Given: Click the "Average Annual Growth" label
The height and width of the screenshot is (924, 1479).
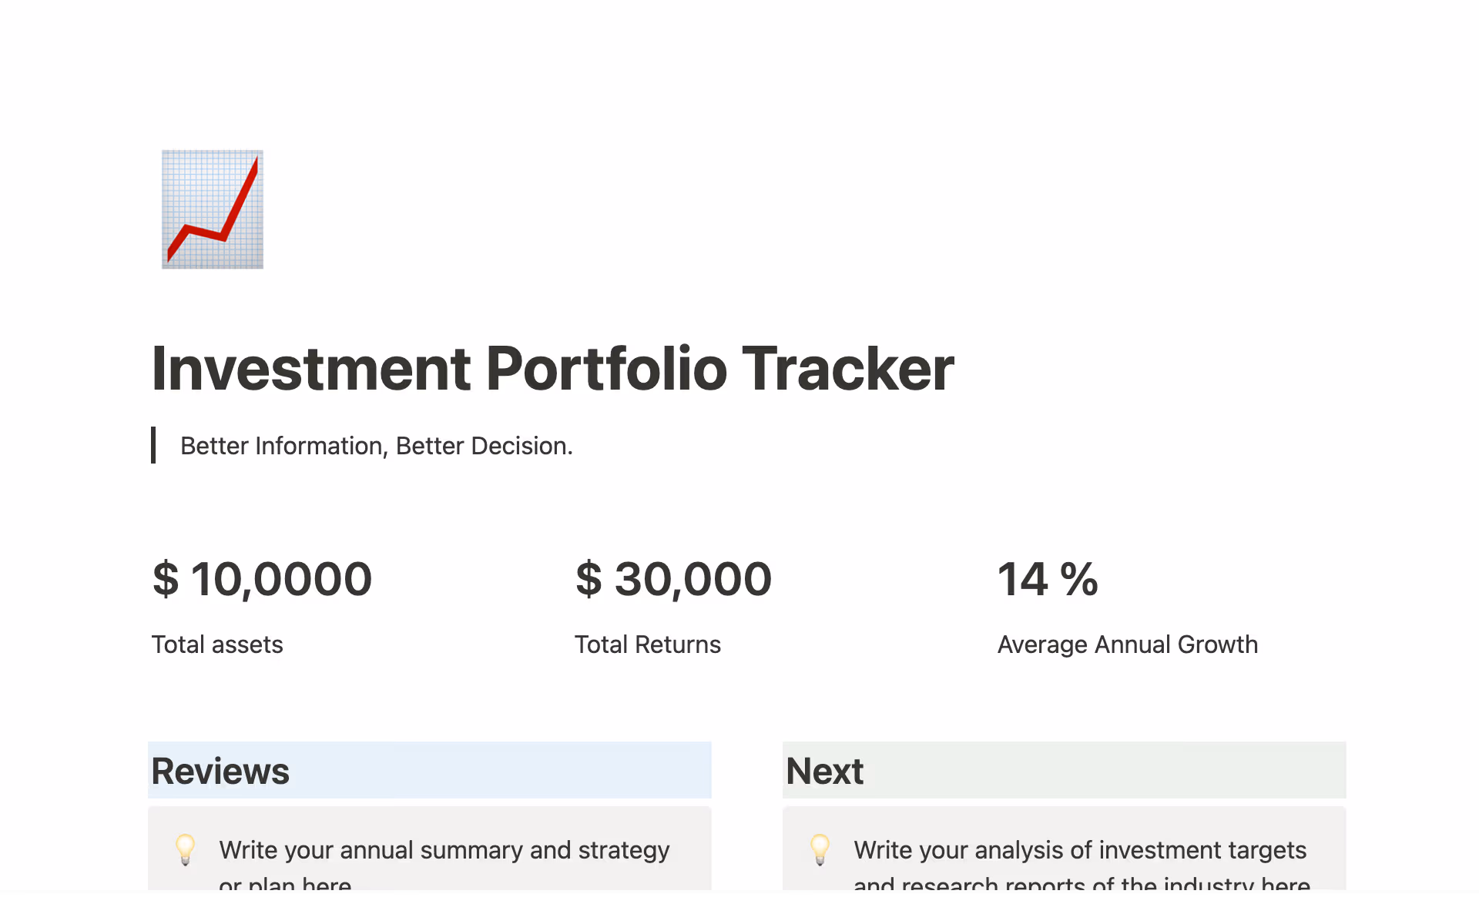Looking at the screenshot, I should [1127, 644].
